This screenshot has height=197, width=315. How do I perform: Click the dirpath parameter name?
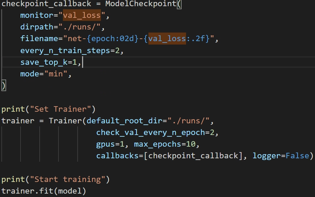(37, 27)
